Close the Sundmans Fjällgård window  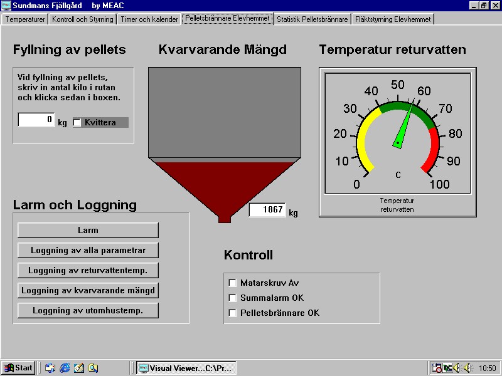click(x=494, y=6)
